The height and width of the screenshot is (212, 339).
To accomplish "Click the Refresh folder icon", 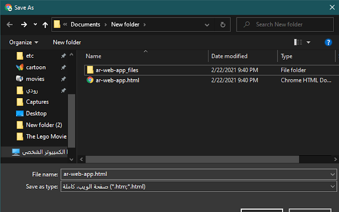I will pos(223,24).
